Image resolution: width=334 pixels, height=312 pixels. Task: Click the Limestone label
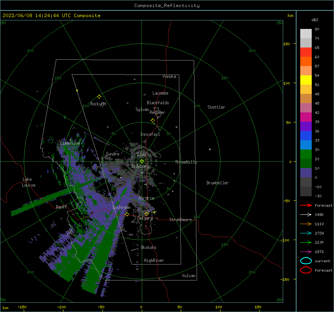70,143
